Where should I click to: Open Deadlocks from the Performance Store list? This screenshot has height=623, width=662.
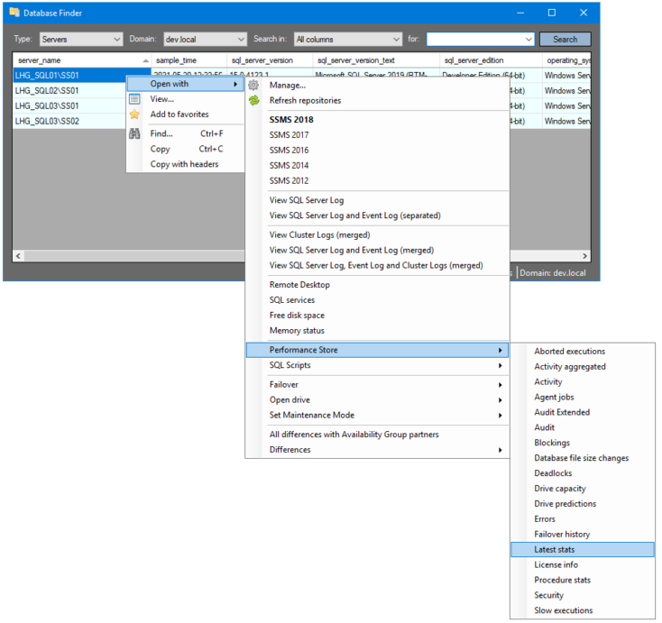click(x=552, y=473)
